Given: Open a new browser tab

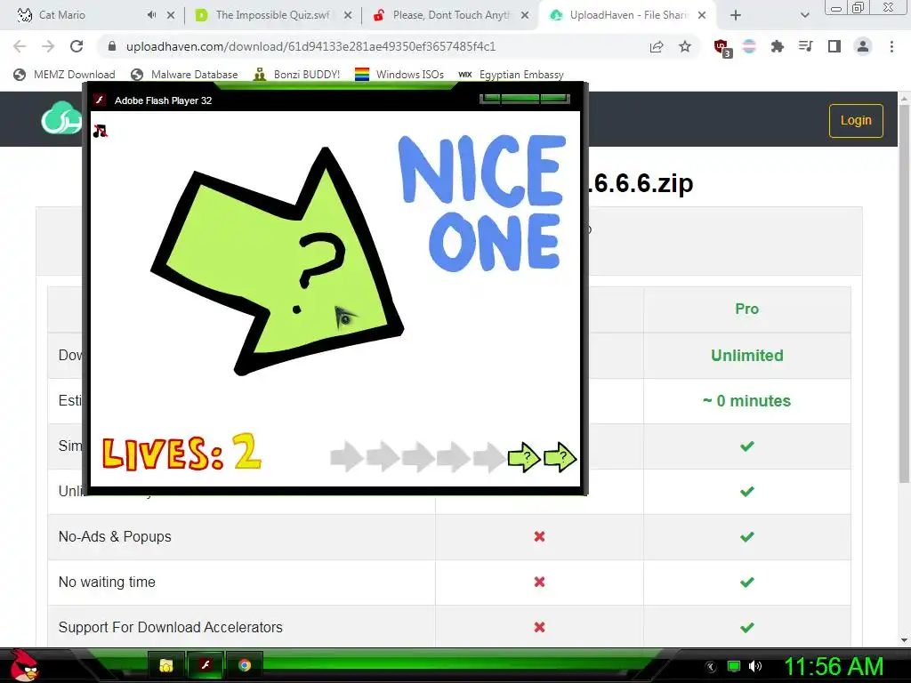Looking at the screenshot, I should 736,15.
